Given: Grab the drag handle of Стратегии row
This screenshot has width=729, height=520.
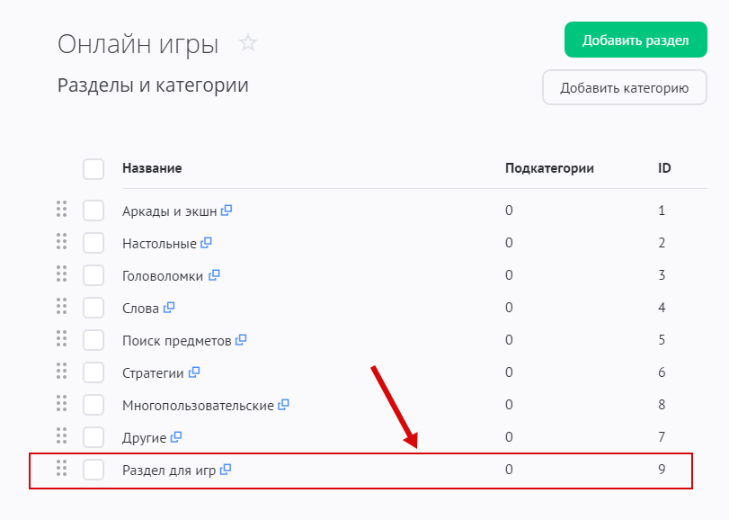Looking at the screenshot, I should point(62,371).
